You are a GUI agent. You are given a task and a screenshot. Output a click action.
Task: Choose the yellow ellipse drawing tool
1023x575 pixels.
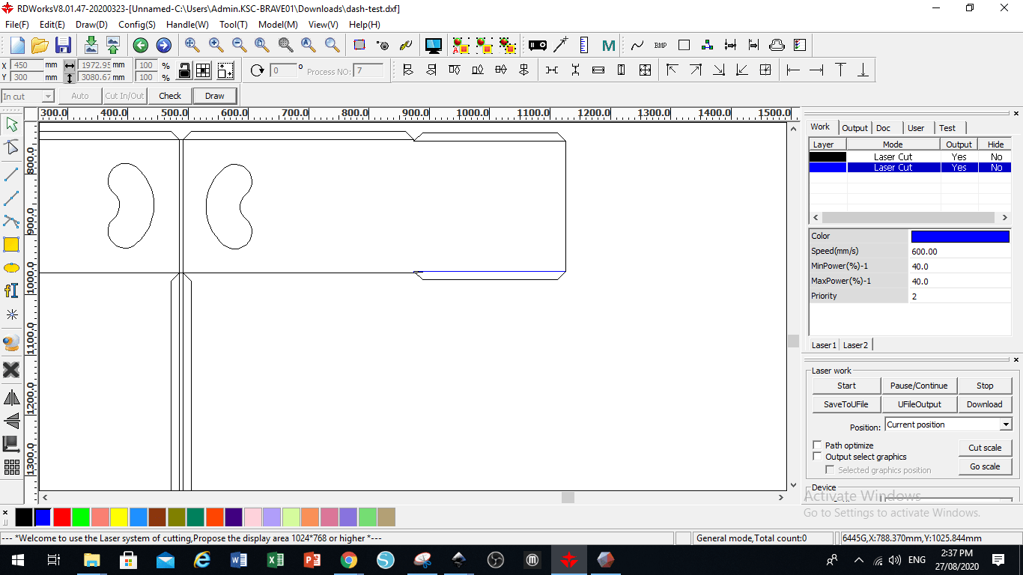(x=11, y=267)
